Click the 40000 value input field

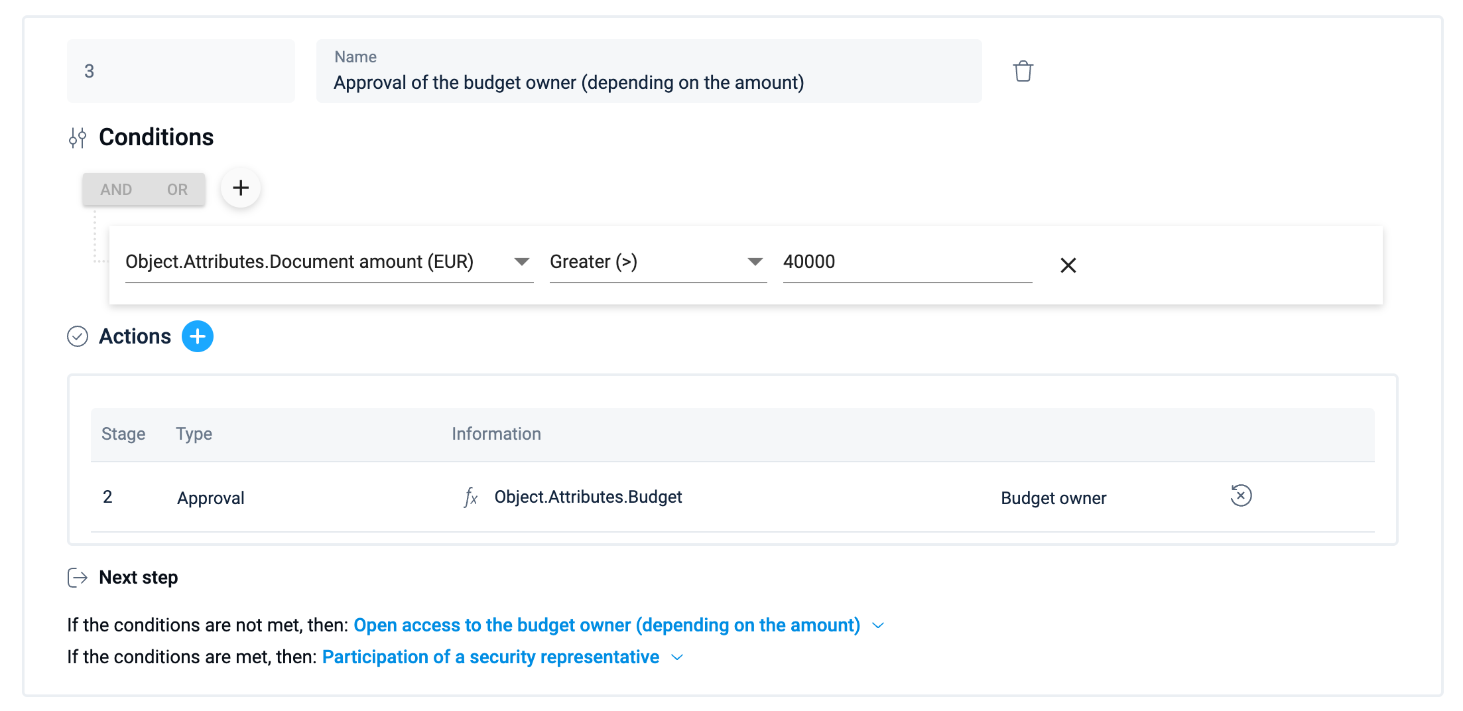[906, 262]
